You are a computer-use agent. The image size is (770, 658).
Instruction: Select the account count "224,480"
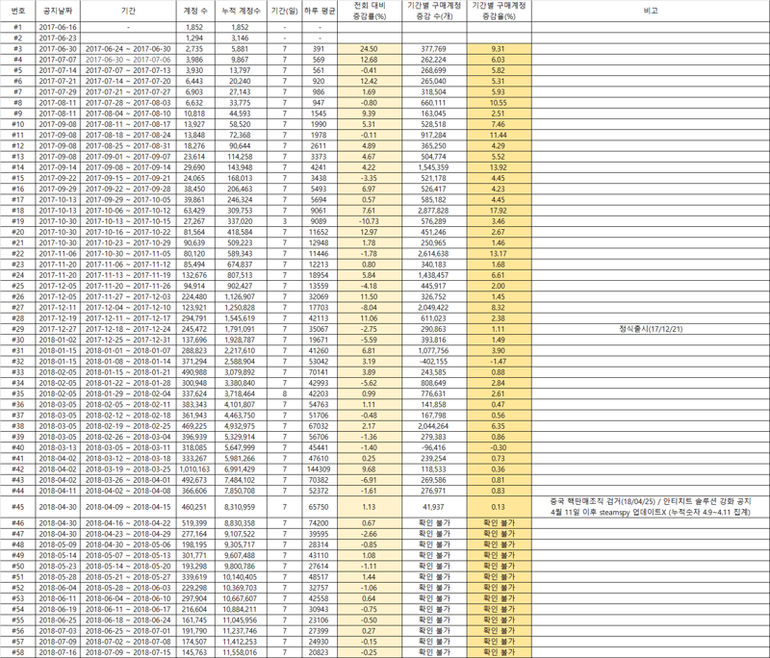pos(195,297)
